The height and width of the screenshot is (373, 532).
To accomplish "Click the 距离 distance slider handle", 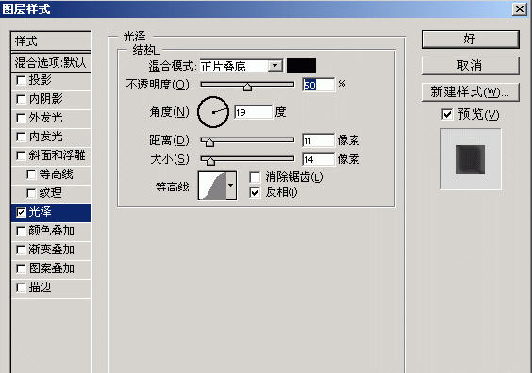I will (x=209, y=142).
